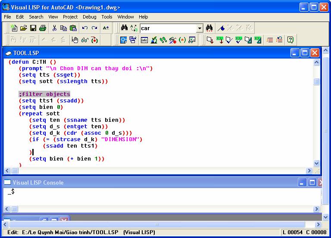331x238 pixels.
Task: Open the Replace A-to-B icon
Action: point(134,28)
